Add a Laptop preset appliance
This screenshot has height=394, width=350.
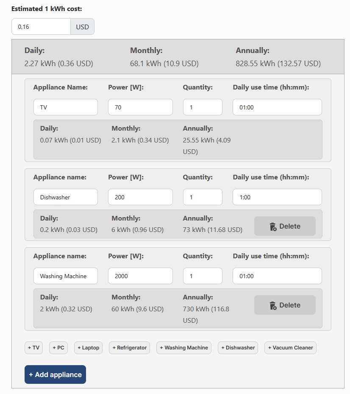coord(89,348)
